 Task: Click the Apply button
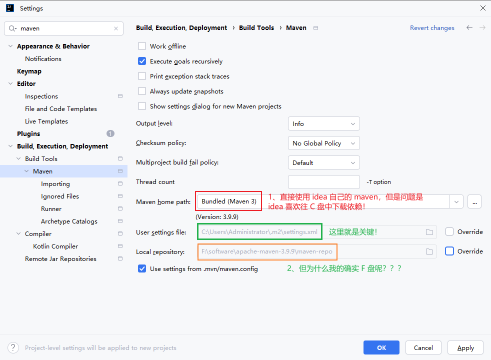pos(465,347)
